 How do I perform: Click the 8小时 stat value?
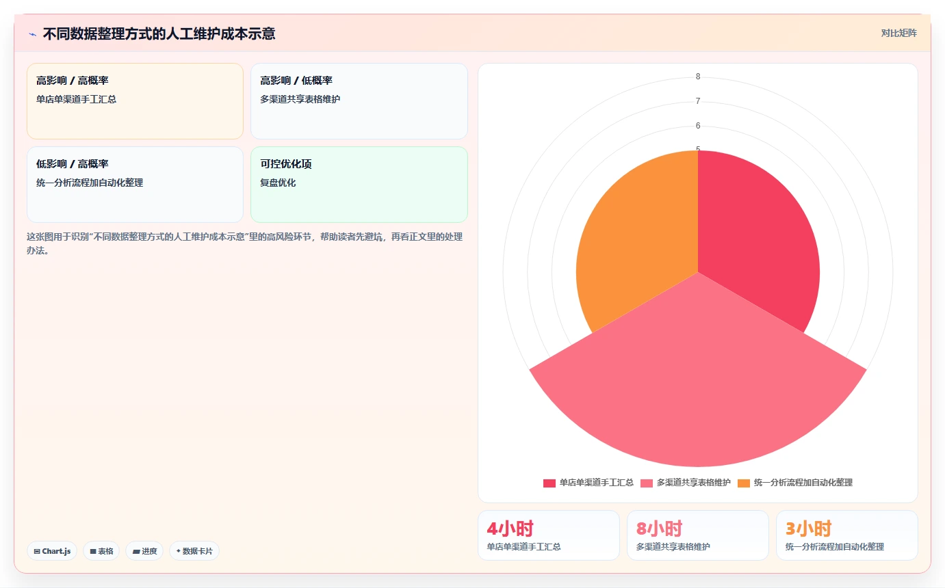[659, 529]
